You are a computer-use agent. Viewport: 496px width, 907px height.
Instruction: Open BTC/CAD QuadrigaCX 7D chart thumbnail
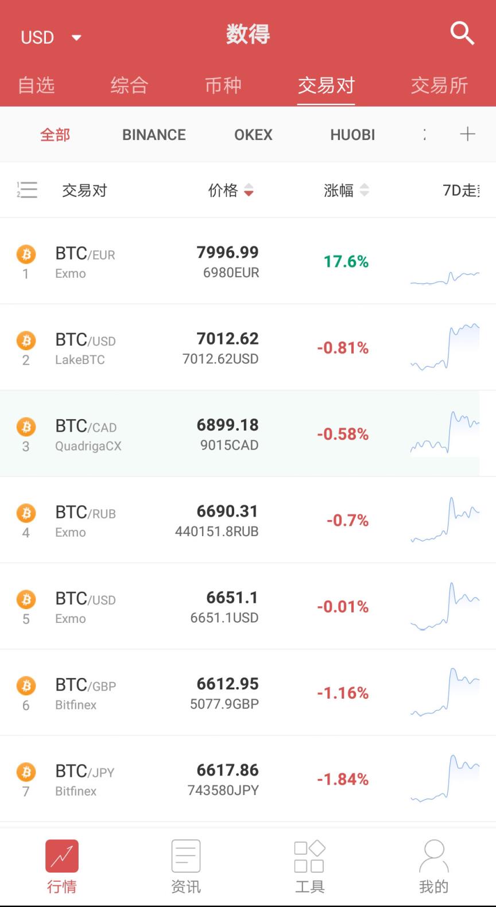(x=445, y=434)
